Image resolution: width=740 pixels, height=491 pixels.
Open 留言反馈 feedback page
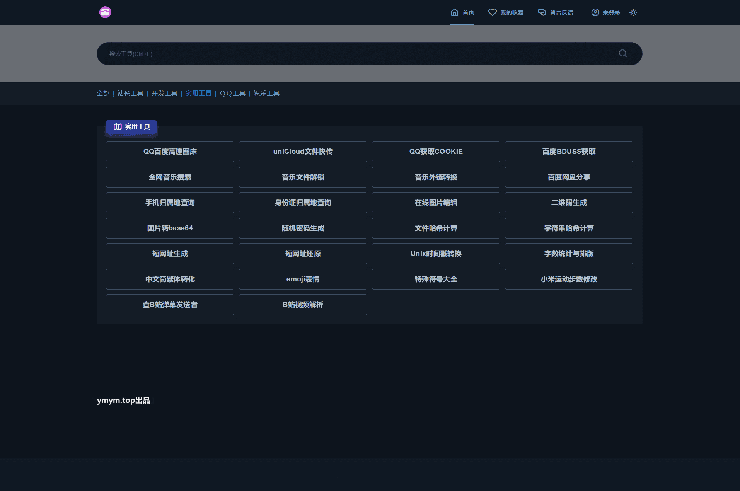(555, 12)
